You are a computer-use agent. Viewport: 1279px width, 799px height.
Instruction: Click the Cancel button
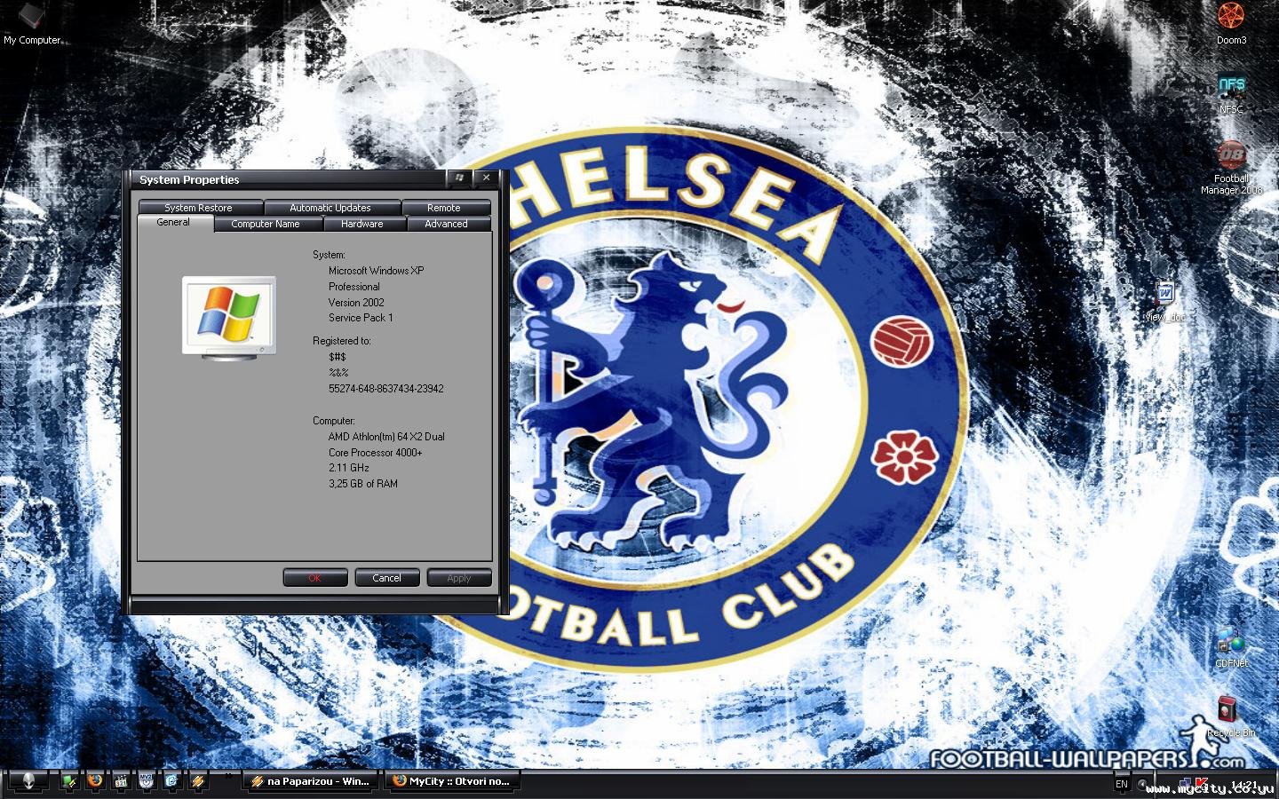[387, 578]
